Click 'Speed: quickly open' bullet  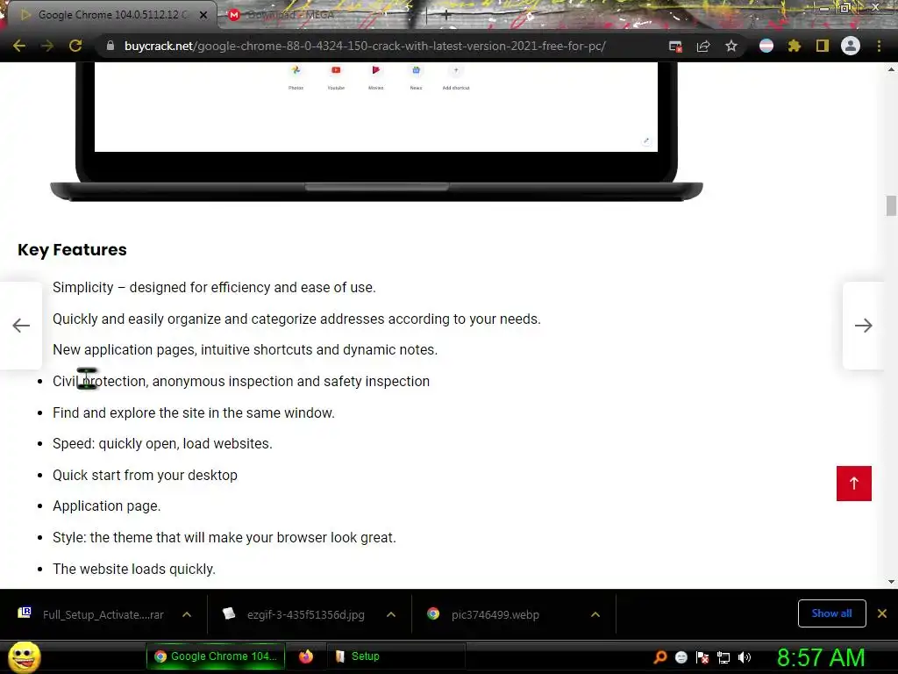(162, 443)
